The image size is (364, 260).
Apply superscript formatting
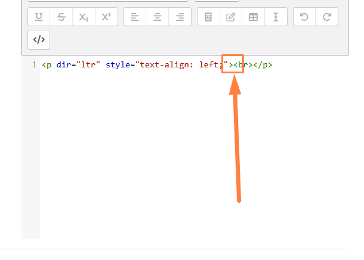click(x=106, y=17)
